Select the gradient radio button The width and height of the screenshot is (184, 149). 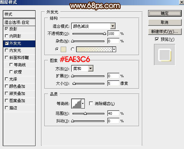(x=72, y=49)
